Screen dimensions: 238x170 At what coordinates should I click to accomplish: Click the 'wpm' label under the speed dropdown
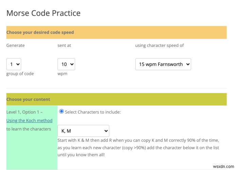pyautogui.click(x=62, y=74)
